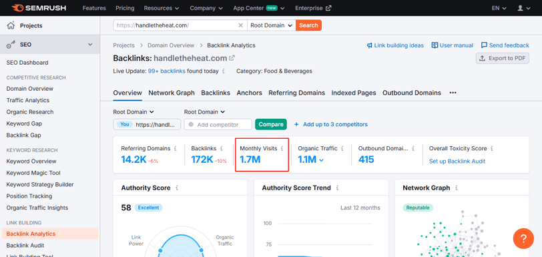Click the Network Graph widget info icon
The image size is (542, 257).
[457, 188]
